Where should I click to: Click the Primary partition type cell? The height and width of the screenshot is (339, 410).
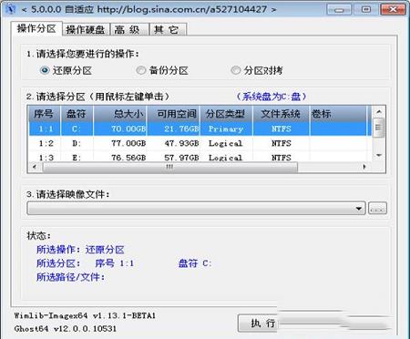tap(226, 129)
